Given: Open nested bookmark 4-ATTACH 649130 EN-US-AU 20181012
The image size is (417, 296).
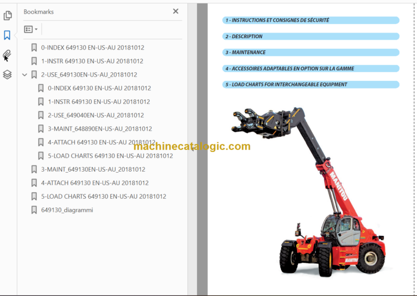Looking at the screenshot, I should (x=102, y=142).
